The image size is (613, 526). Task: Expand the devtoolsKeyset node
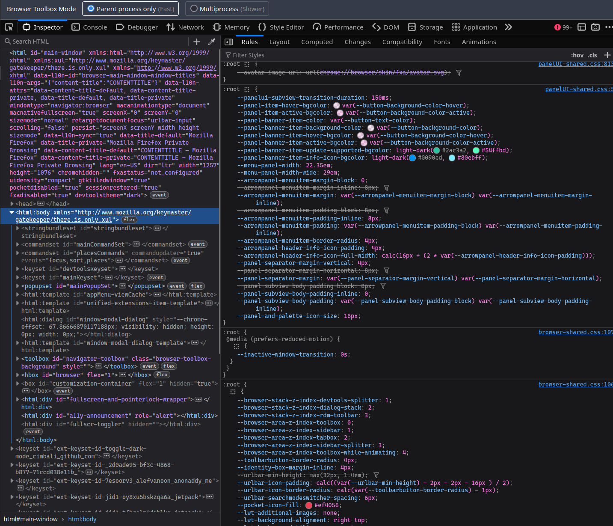pyautogui.click(x=18, y=269)
